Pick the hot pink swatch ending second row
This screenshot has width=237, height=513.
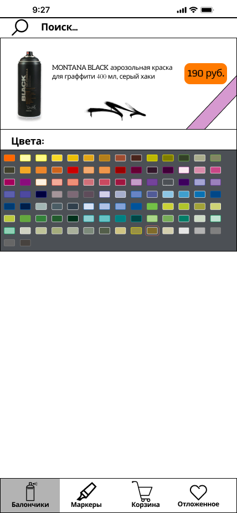click(215, 170)
